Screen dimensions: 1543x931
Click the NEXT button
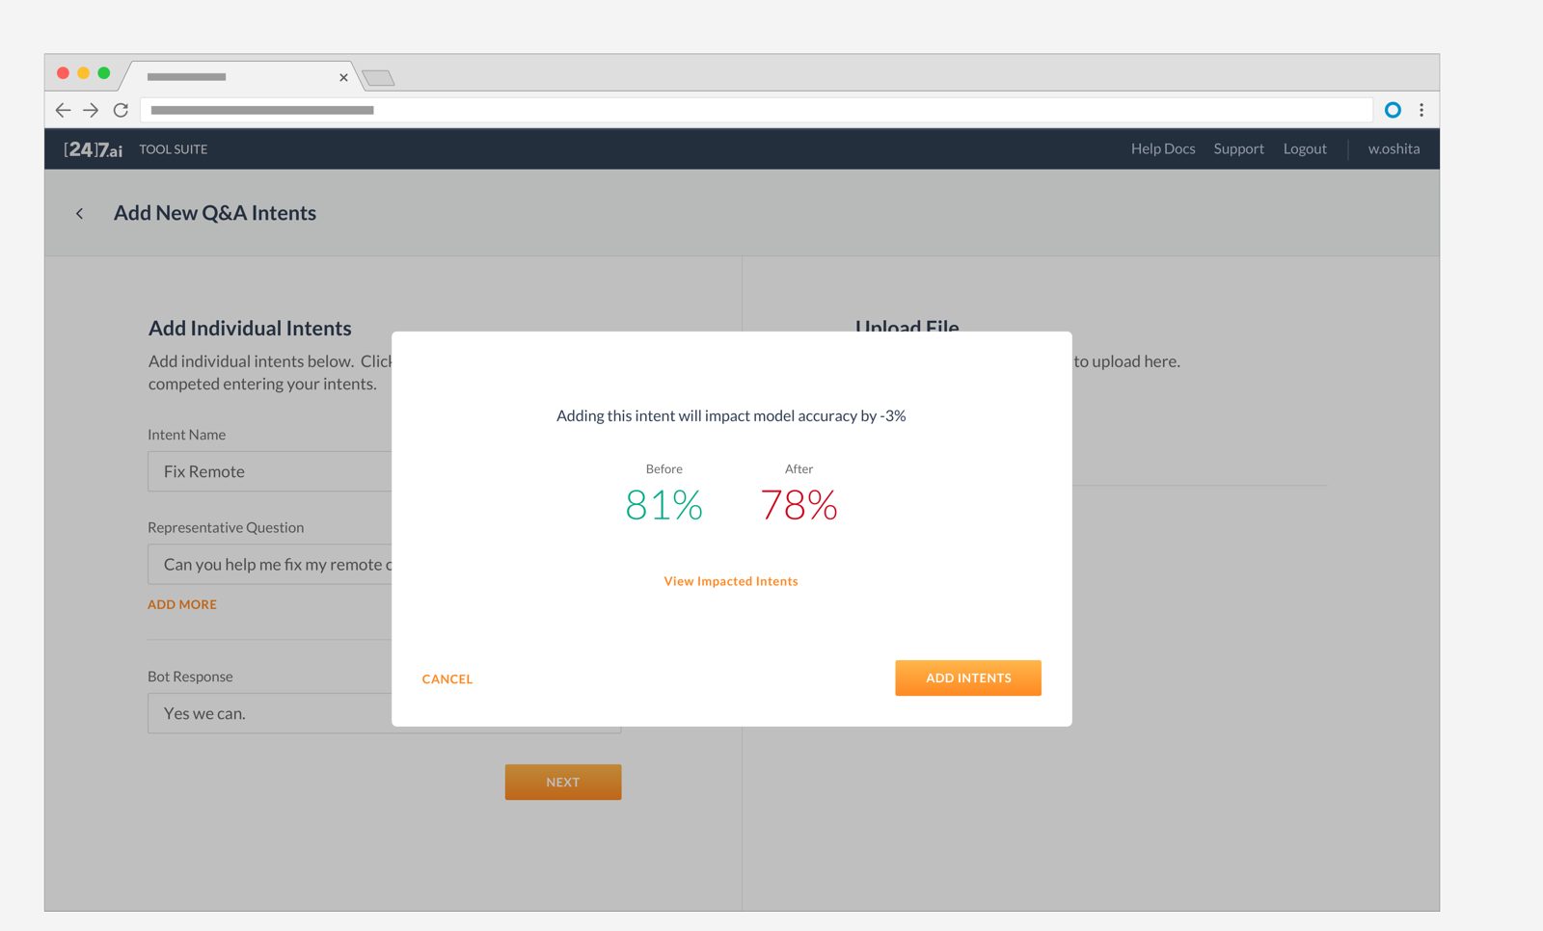[563, 782]
